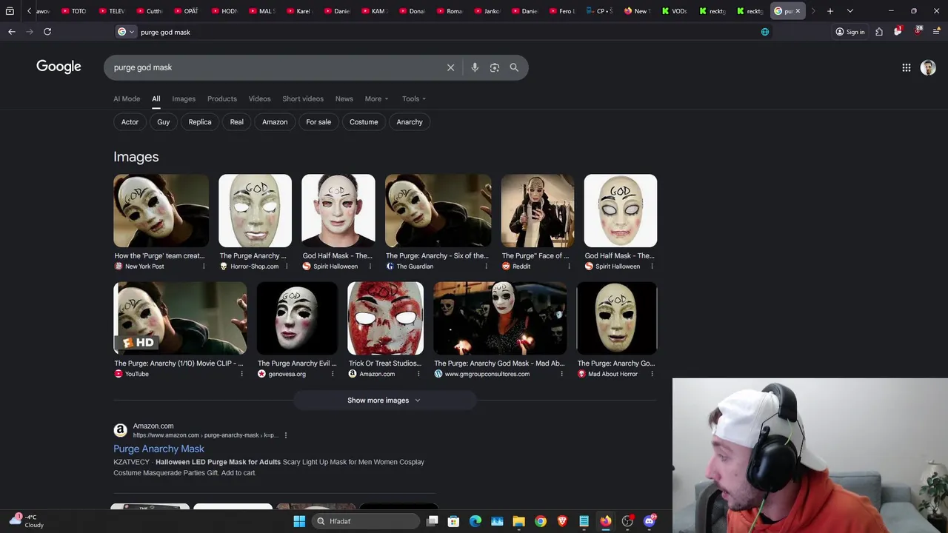Switch to the Videos search tab
The image size is (948, 533).
tap(259, 98)
